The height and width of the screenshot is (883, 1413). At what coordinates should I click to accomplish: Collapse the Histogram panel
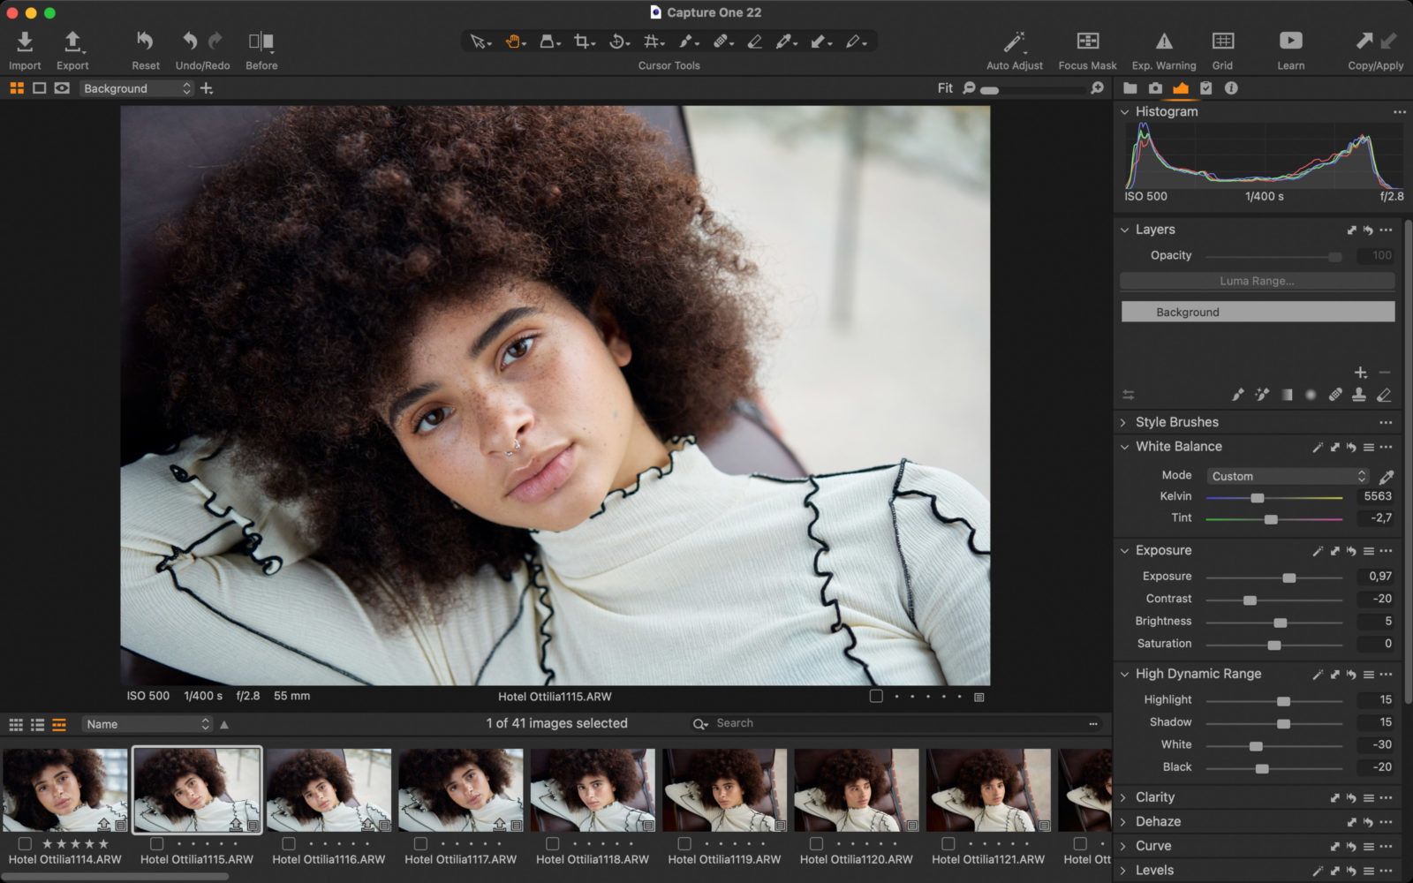coord(1124,112)
